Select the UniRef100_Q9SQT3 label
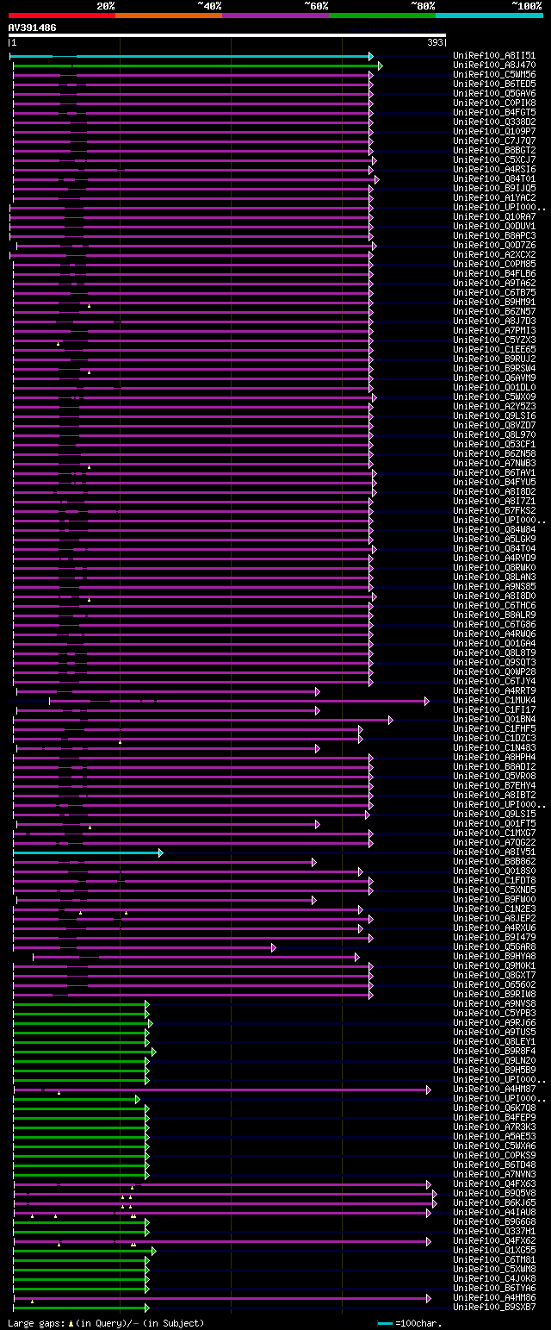This screenshot has height=1330, width=551. coord(495,663)
